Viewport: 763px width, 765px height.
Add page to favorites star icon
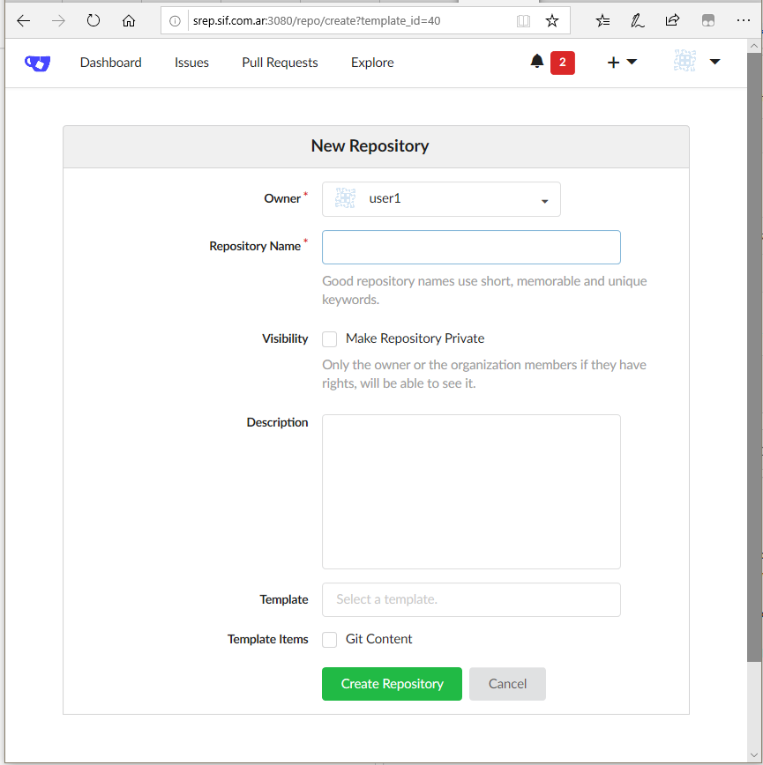[x=552, y=20]
